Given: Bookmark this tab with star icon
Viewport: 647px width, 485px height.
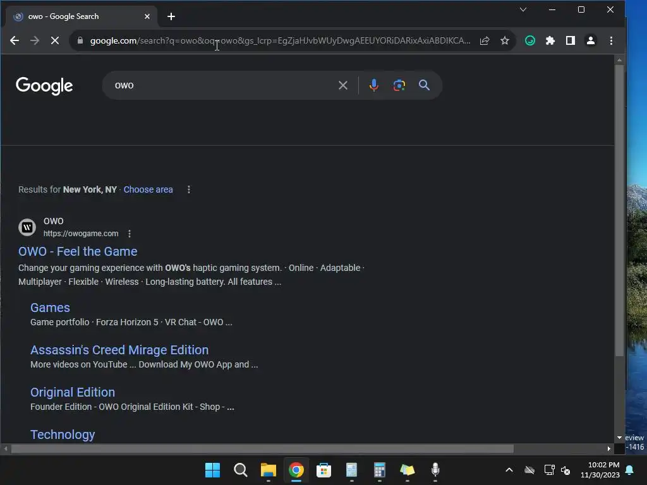Looking at the screenshot, I should pyautogui.click(x=505, y=40).
